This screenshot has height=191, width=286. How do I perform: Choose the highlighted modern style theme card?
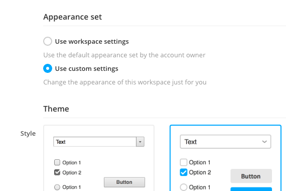225,158
